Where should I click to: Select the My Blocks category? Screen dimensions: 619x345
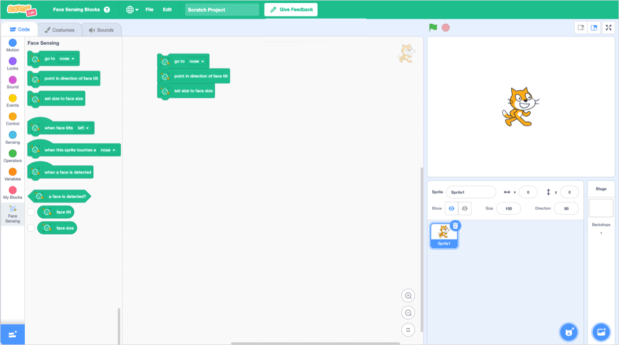coord(12,193)
